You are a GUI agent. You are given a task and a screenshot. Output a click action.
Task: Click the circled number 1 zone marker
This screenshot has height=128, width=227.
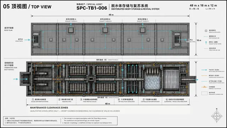coord(33,100)
